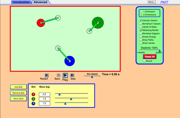Click the 'Time = 0.00 s' readout
The image size is (180, 118).
coord(111,74)
